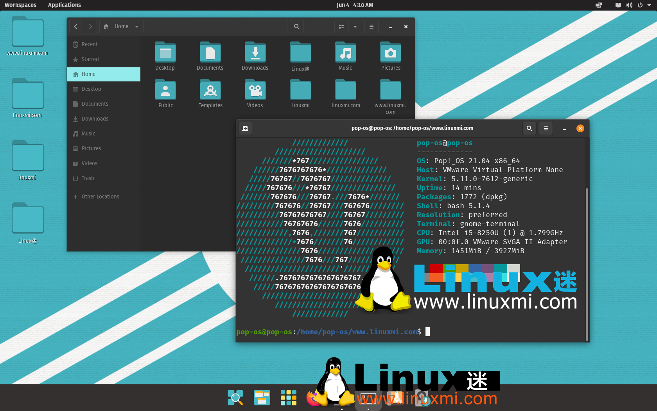Select linuxmi.com desktop folder
Image resolution: width=657 pixels, height=411 pixels.
[27, 99]
